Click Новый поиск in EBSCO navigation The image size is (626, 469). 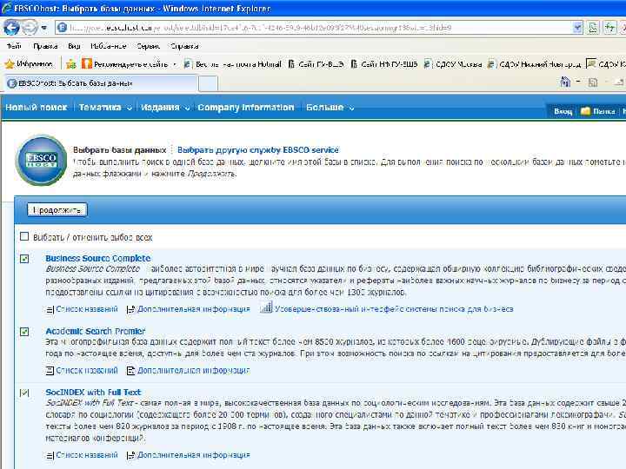(x=37, y=108)
